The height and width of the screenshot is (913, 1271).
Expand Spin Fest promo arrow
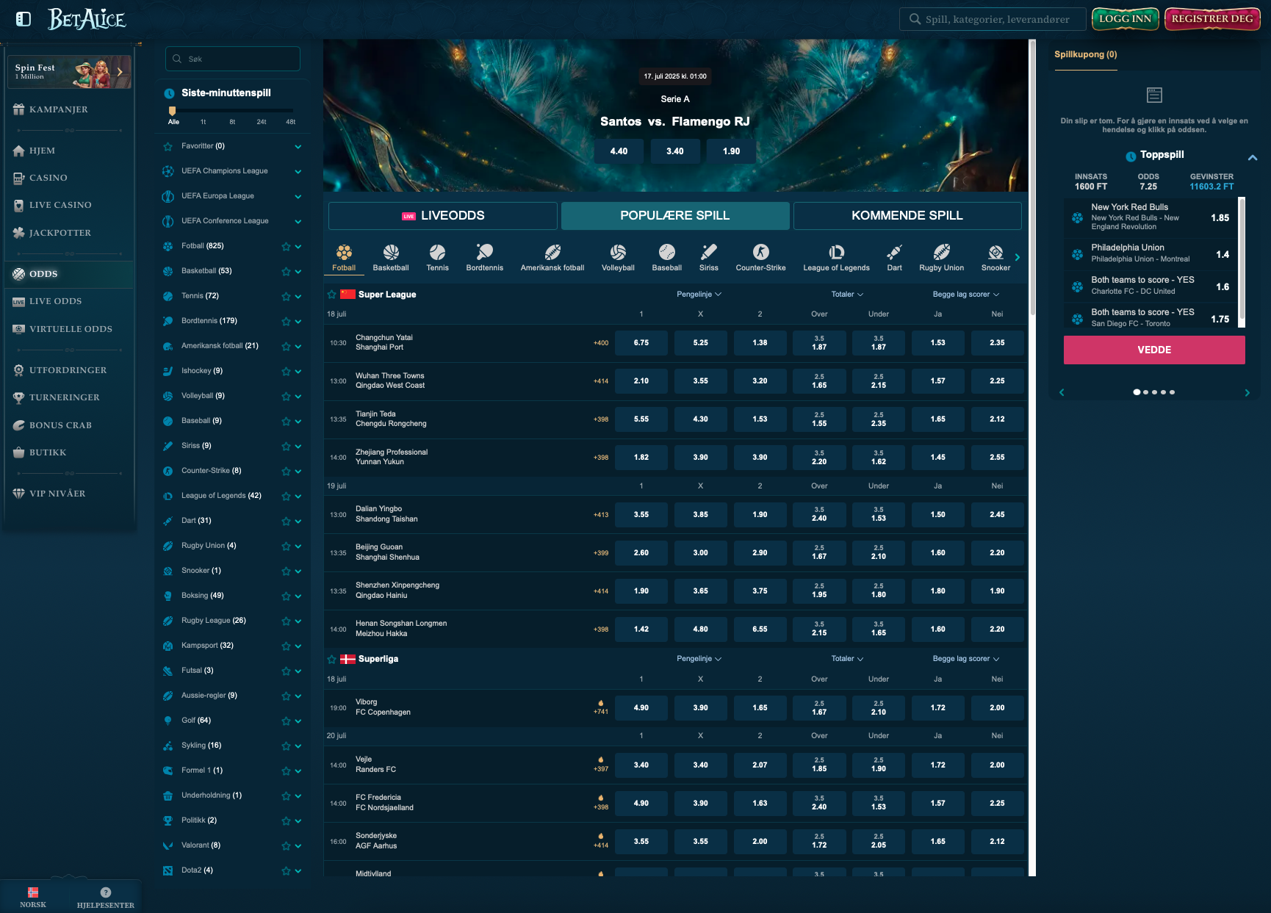pos(120,72)
